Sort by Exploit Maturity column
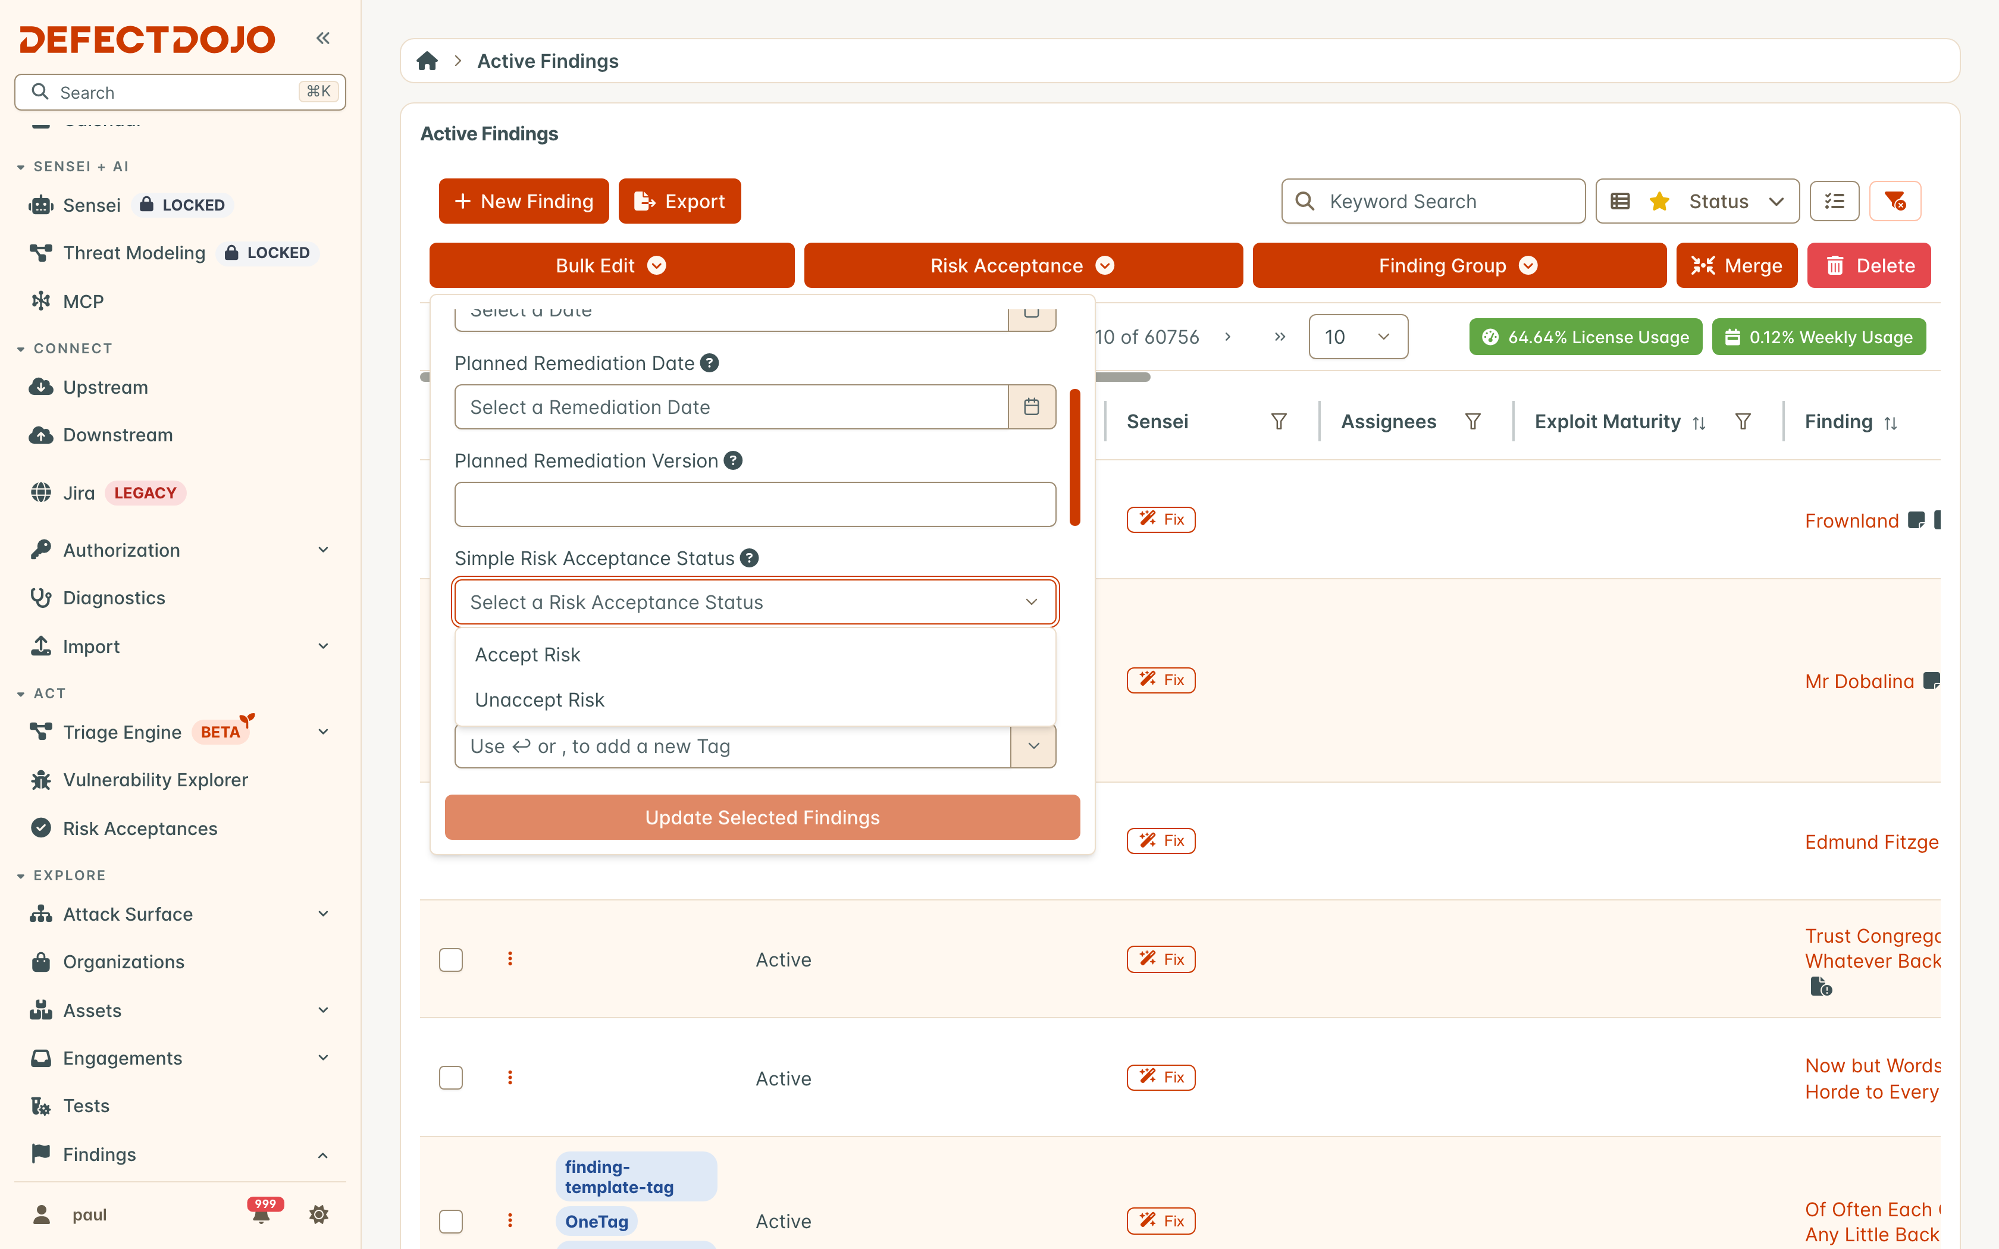Image resolution: width=1999 pixels, height=1249 pixels. point(1699,422)
